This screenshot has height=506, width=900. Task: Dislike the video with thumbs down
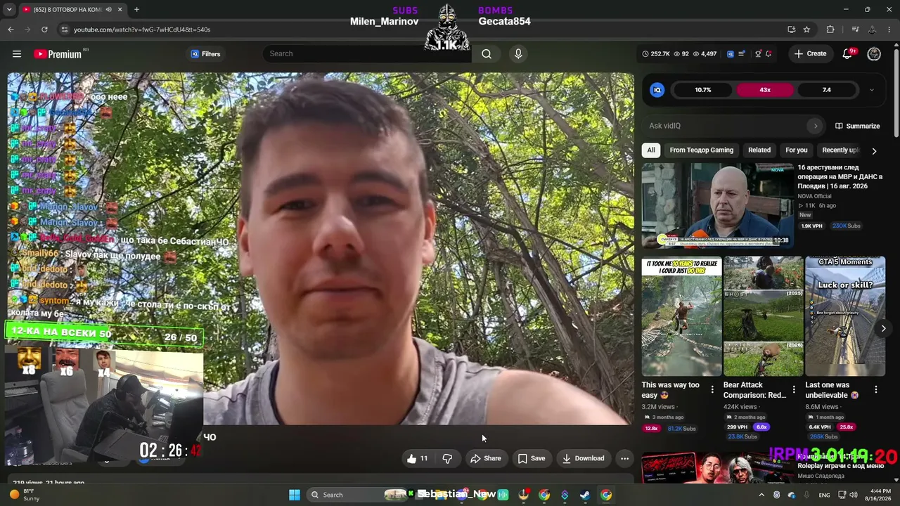click(447, 458)
